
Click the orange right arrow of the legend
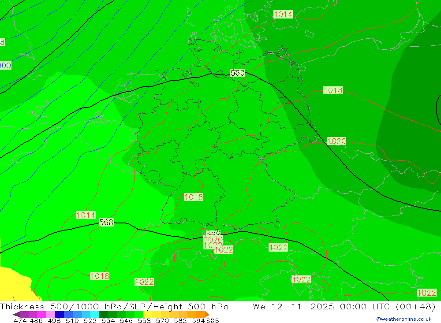207,314
